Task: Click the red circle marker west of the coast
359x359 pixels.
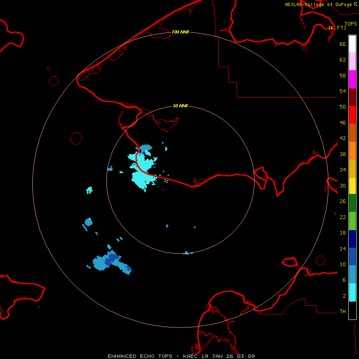Action: point(76,138)
